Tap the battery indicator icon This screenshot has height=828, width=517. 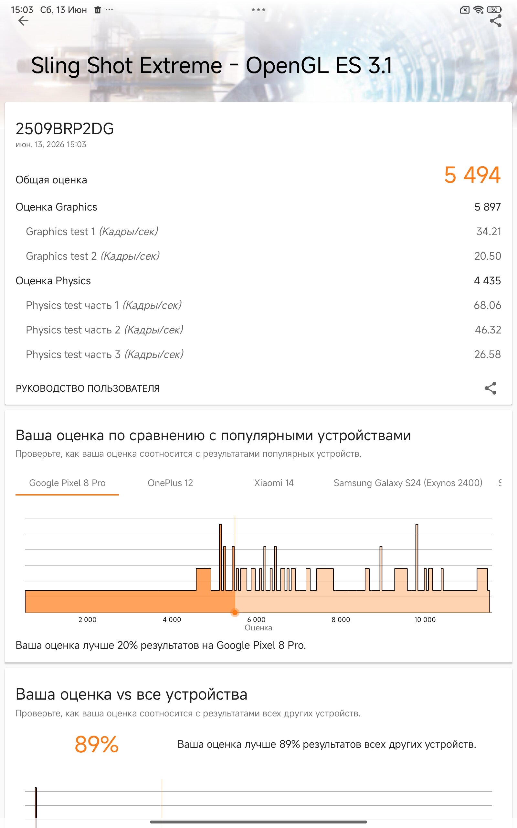[x=494, y=10]
